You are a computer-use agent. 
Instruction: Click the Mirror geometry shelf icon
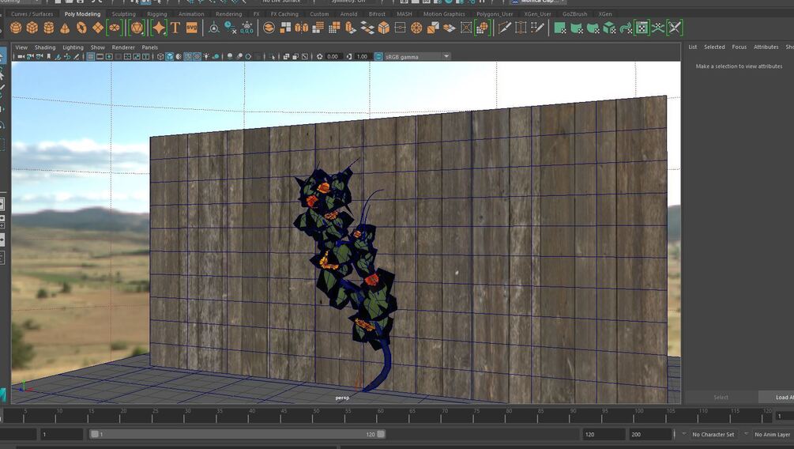301,28
